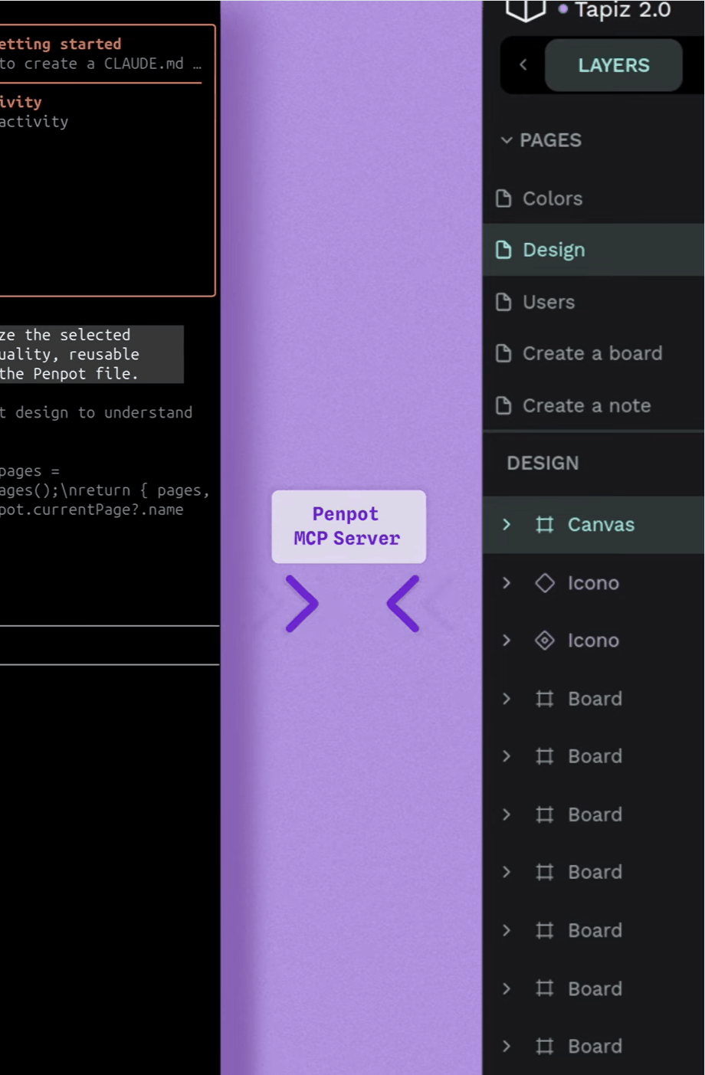Click the terminal line mentioning CLAUDE.md
Screen dimensions: 705x1075
click(100, 64)
